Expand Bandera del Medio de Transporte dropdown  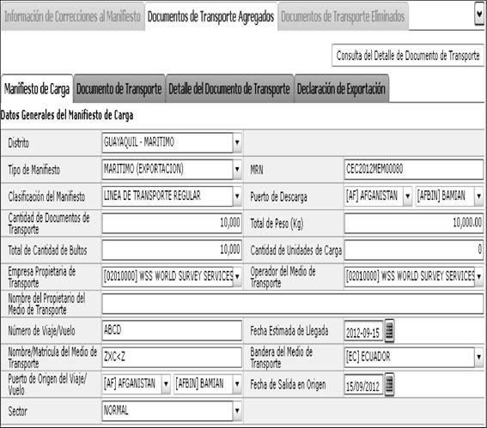click(x=478, y=358)
